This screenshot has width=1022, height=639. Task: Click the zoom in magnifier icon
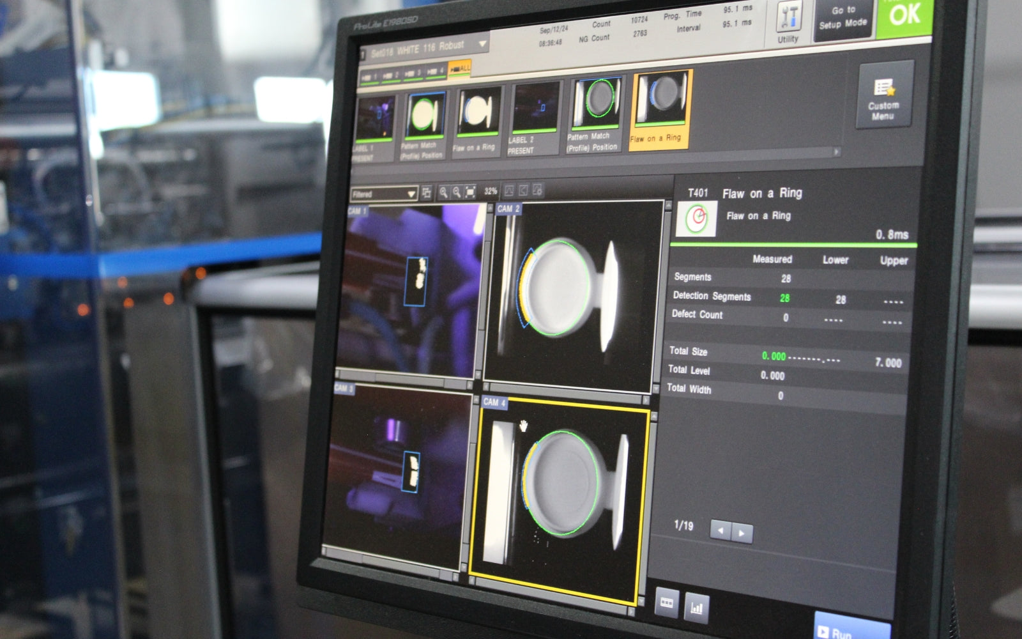[x=443, y=192]
